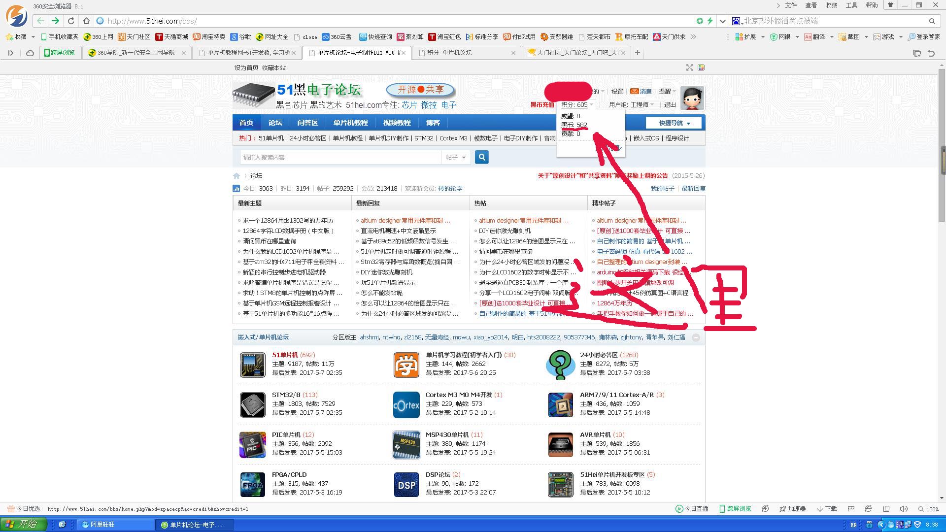Click the user avatar picture
The width and height of the screenshot is (946, 532).
tap(692, 98)
